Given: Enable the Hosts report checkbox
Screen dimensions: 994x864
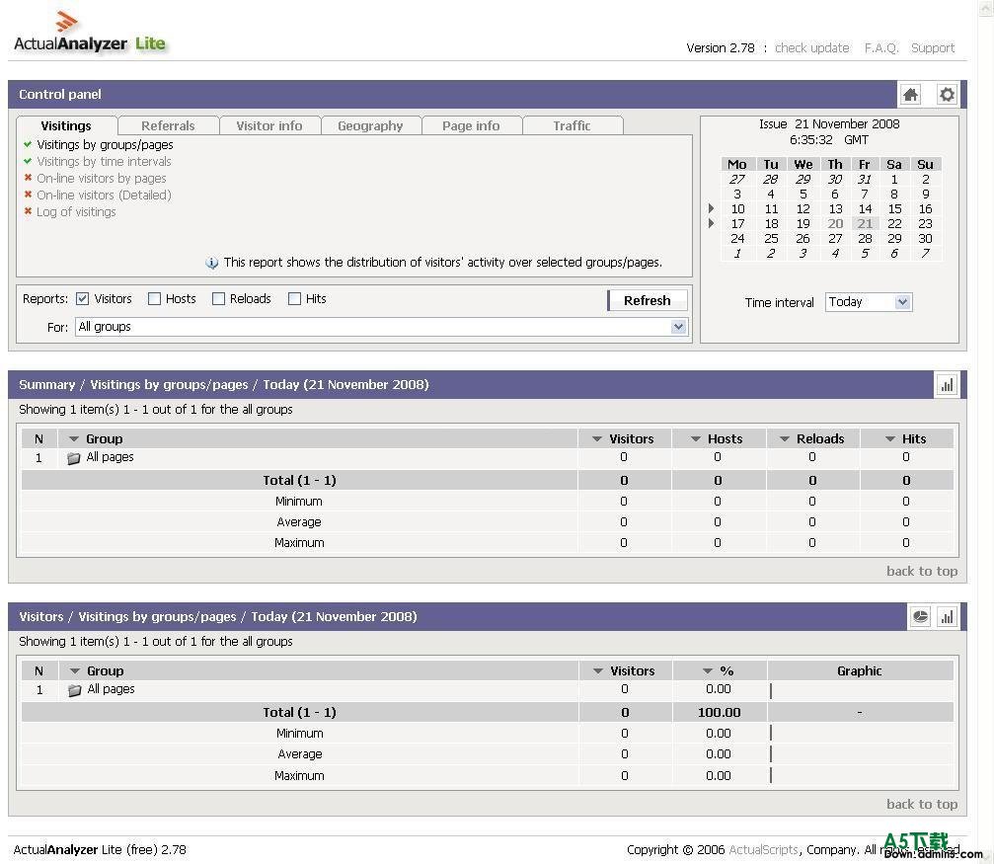Looking at the screenshot, I should click(154, 299).
